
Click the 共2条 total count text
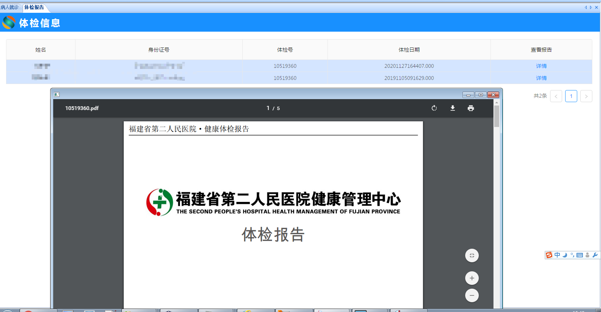click(x=540, y=96)
